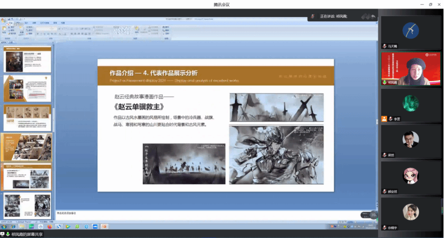Click the reply arrow icon in meeting top bar

[373, 17]
